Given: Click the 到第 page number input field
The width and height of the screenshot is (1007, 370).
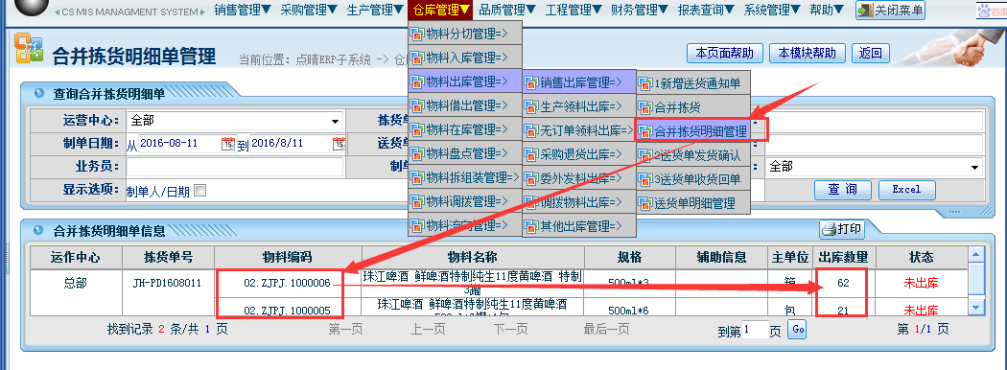Looking at the screenshot, I should tap(756, 330).
